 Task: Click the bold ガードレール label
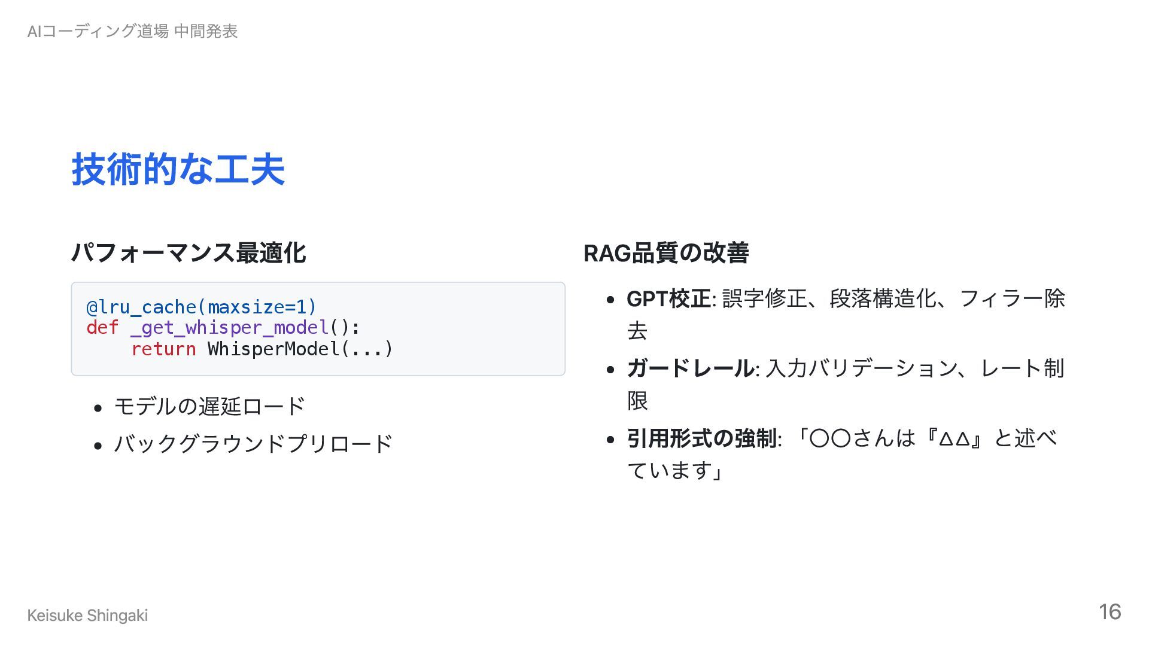pyautogui.click(x=690, y=368)
